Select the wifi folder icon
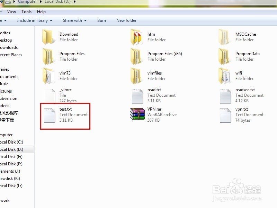Screen dimensions: 277x208 [x=224, y=76]
